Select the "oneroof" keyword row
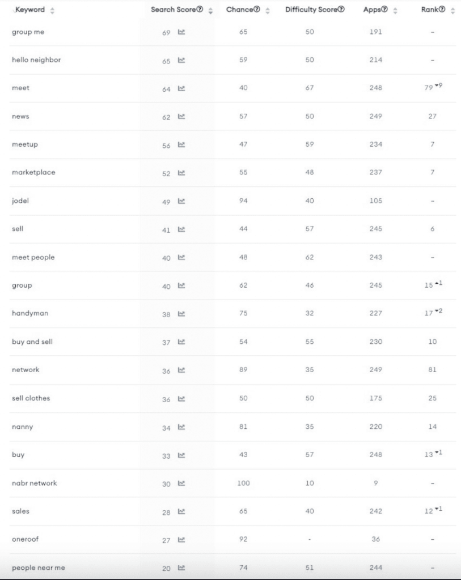Screen dimensions: 461x580 pos(232,539)
